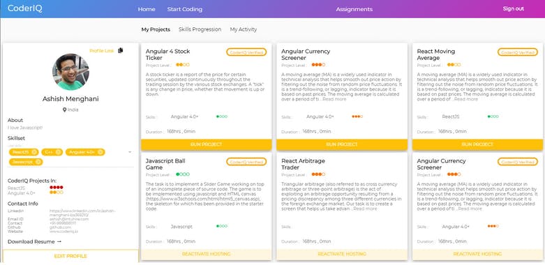Click the ReactJS skill label on React Moving Average

point(451,116)
